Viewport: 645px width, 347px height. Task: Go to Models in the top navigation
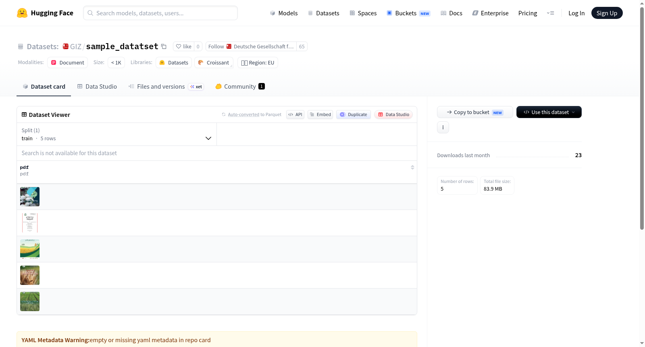(x=284, y=13)
